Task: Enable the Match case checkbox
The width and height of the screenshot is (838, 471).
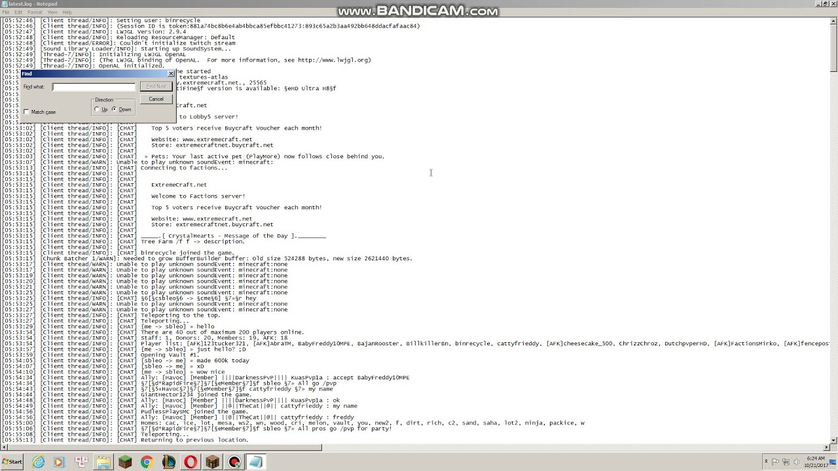Action: (27, 112)
